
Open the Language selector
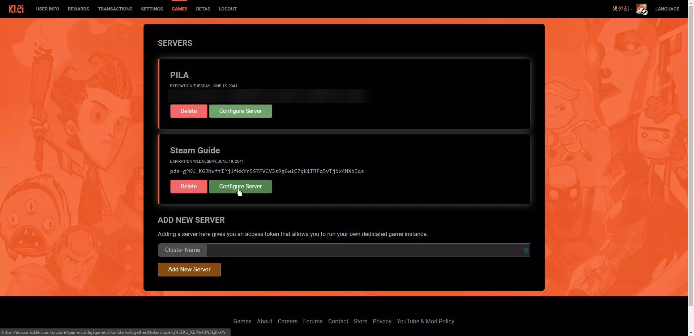(x=667, y=9)
